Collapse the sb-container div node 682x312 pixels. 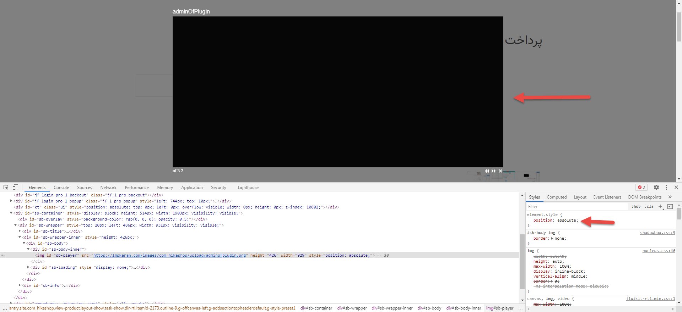(11, 213)
